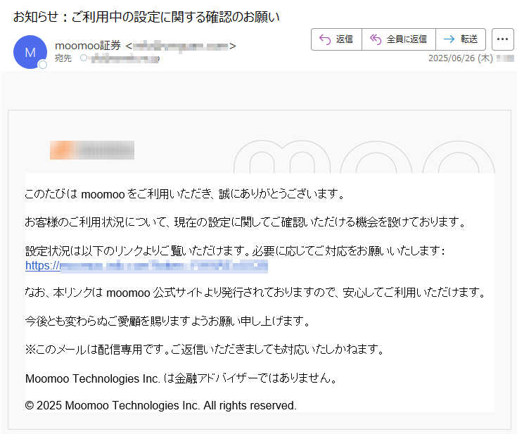Click the 宛先 recipient label

tap(63, 58)
